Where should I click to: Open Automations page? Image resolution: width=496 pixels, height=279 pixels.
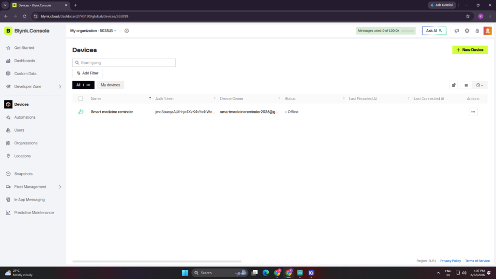point(25,117)
